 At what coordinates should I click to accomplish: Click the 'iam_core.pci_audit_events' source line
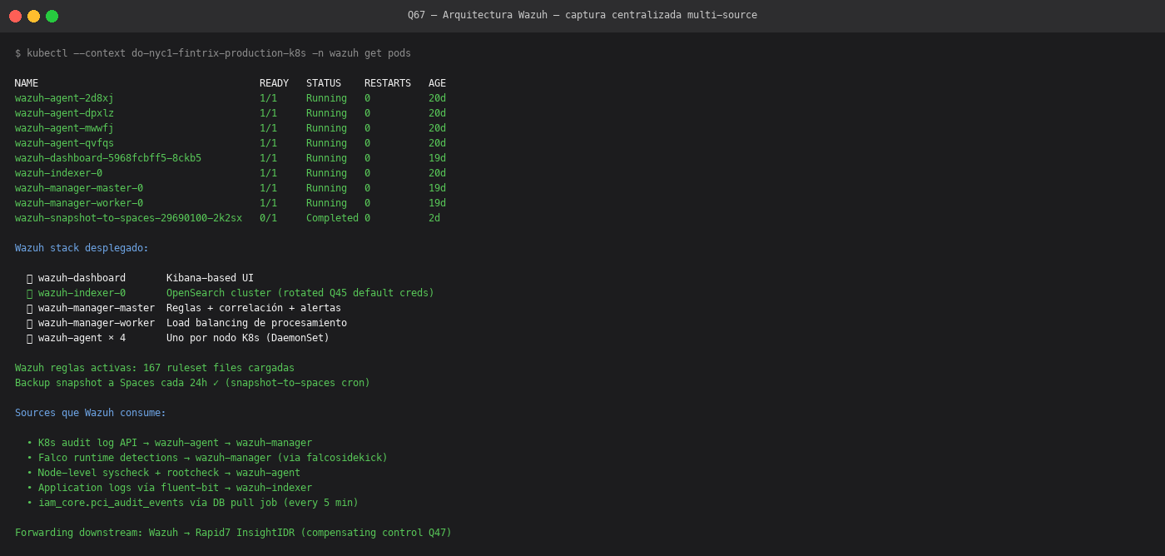(x=192, y=503)
